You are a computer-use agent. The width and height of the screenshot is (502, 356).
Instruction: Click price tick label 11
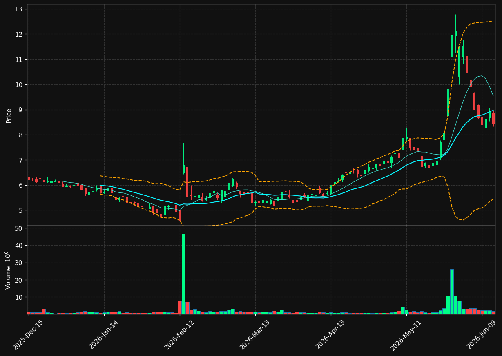(18, 60)
